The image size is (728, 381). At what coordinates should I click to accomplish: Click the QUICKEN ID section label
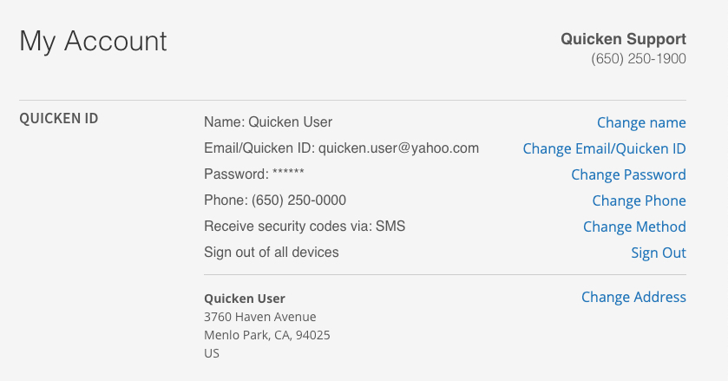click(59, 118)
